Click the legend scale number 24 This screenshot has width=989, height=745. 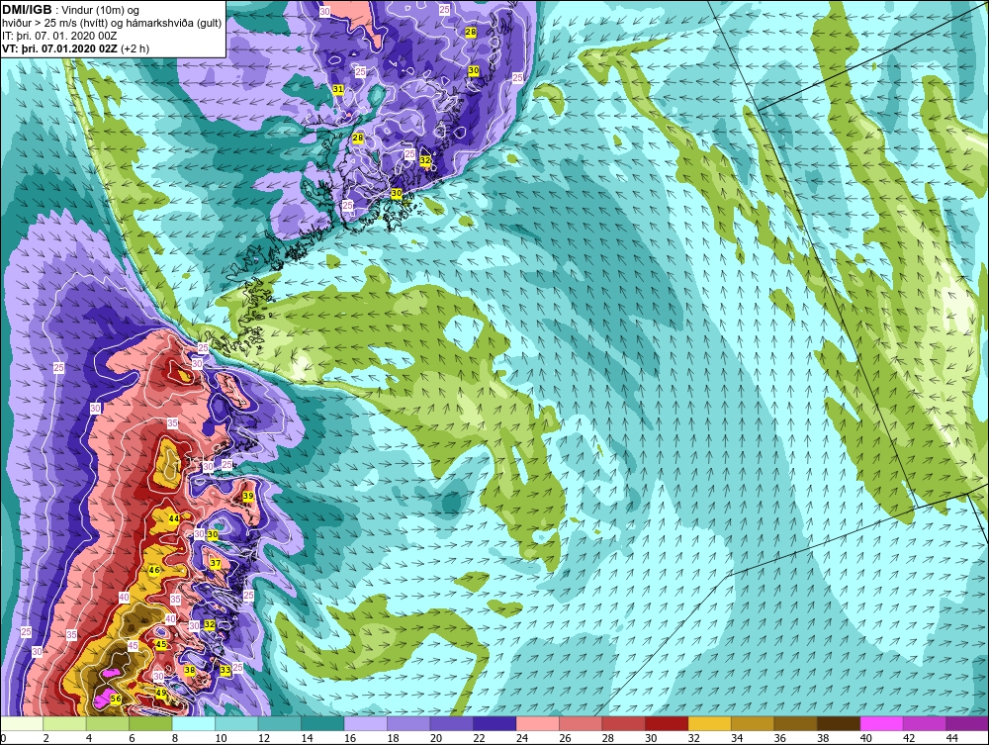[521, 738]
